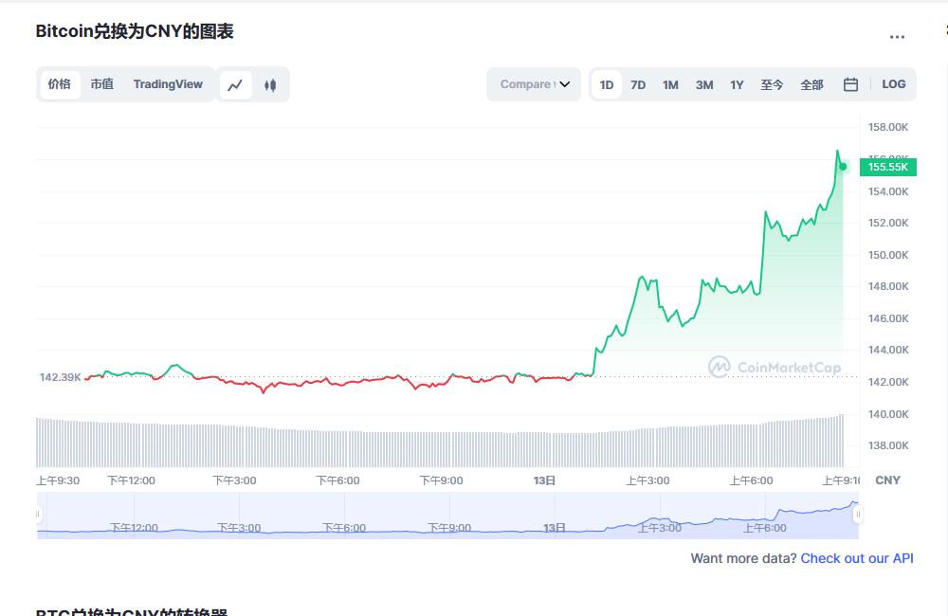
Task: Select the 7D time range
Action: pos(638,84)
